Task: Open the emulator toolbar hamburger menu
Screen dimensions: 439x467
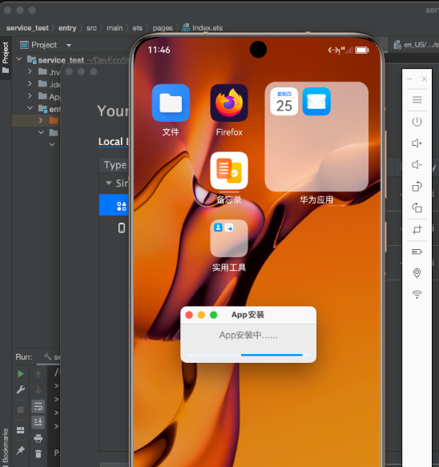Action: (417, 99)
